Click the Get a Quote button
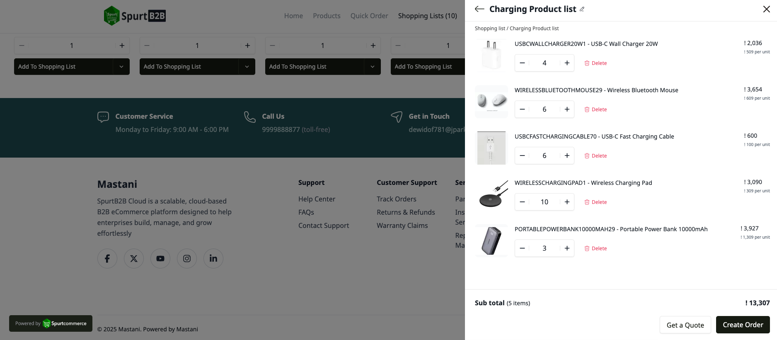This screenshot has width=777, height=340. coord(685,325)
